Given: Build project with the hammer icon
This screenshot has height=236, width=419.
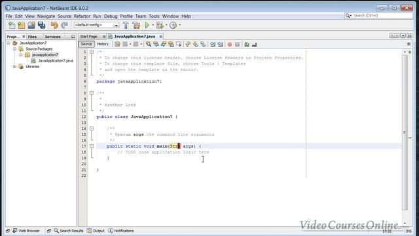Looking at the screenshot, I should pyautogui.click(x=126, y=25).
